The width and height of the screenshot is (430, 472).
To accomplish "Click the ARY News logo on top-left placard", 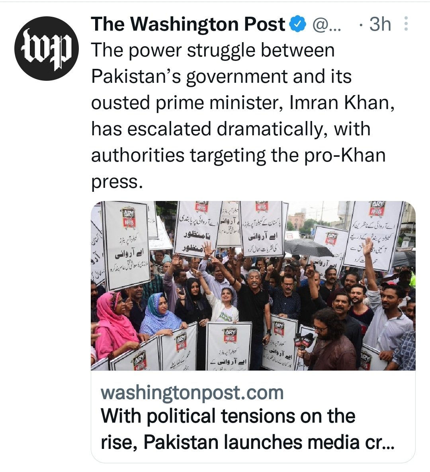I will [x=129, y=217].
